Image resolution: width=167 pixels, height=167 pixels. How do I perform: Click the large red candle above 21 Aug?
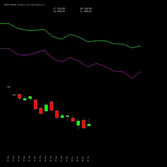(35, 104)
